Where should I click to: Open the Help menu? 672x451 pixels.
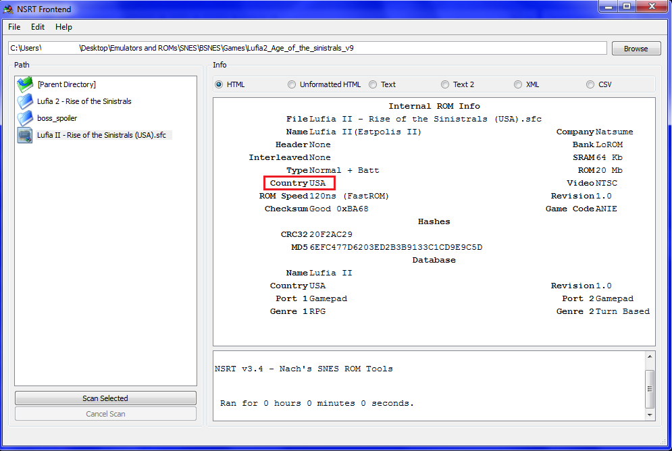[x=63, y=27]
